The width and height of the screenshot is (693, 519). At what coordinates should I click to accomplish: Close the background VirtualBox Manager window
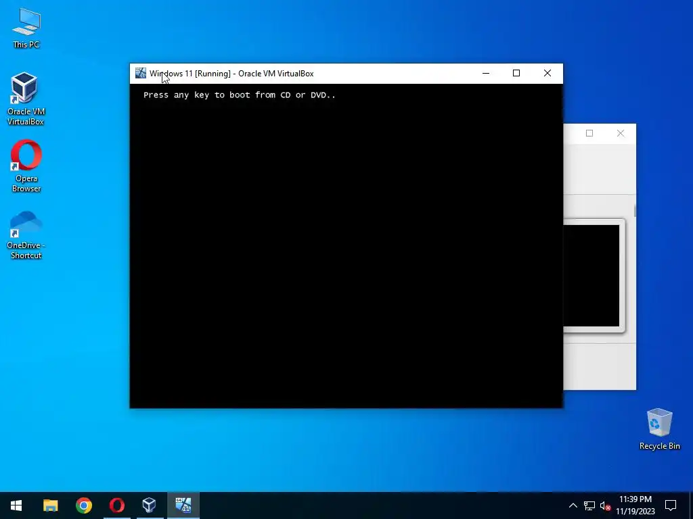[621, 133]
